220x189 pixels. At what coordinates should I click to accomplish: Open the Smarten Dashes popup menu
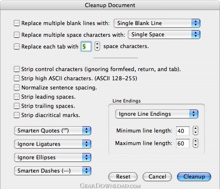click(x=53, y=171)
